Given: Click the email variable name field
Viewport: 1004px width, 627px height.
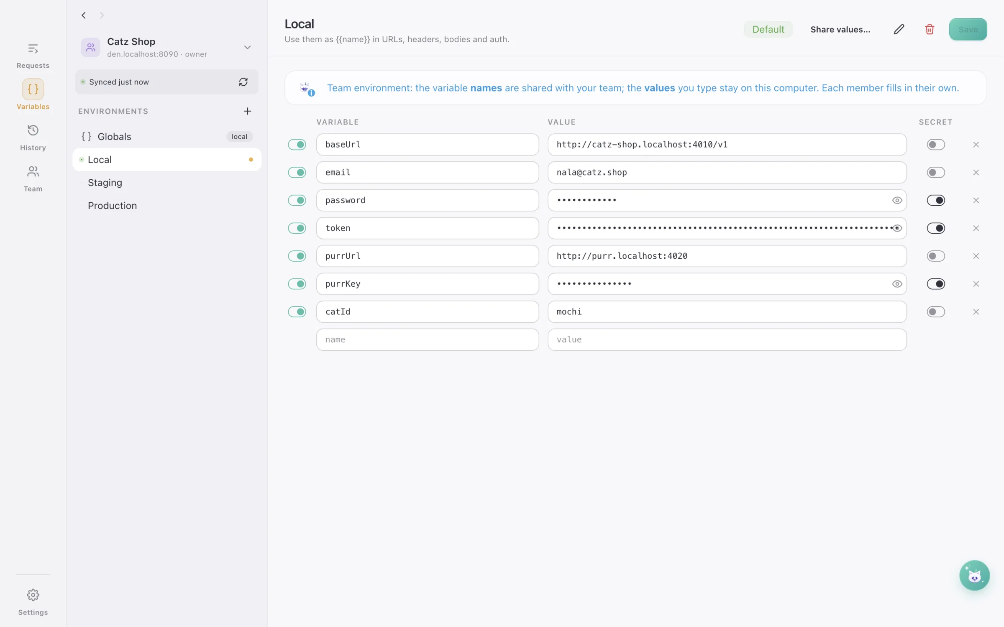Looking at the screenshot, I should click(428, 173).
